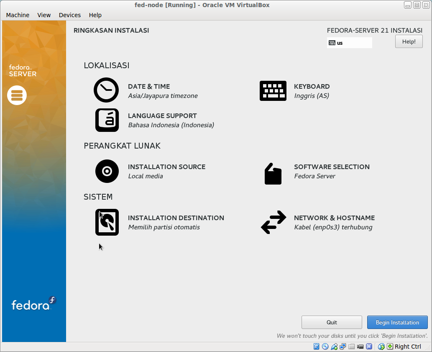
Task: Click 'Local media' text
Action: (146, 176)
